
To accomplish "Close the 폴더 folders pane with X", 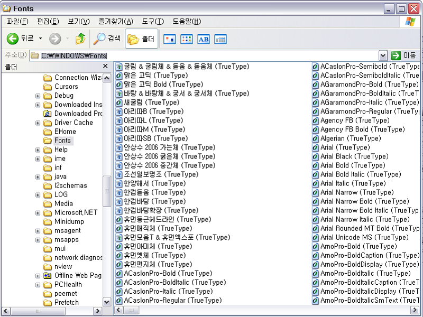I will coord(105,66).
